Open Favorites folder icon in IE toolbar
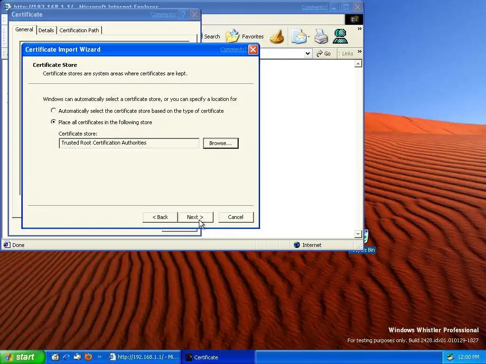The width and height of the screenshot is (486, 364). (x=232, y=36)
